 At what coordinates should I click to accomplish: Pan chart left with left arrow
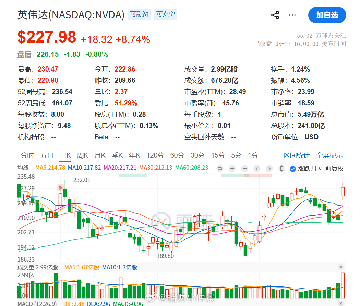tap(257, 169)
